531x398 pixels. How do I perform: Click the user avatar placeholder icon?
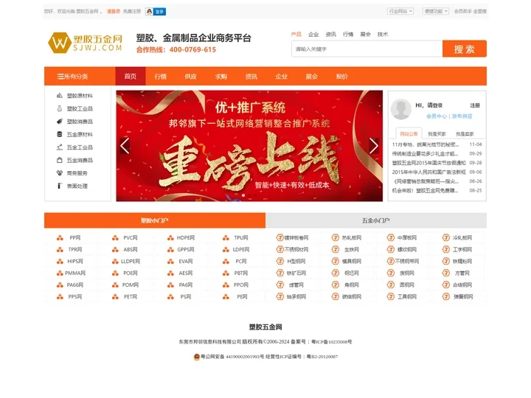pos(401,109)
